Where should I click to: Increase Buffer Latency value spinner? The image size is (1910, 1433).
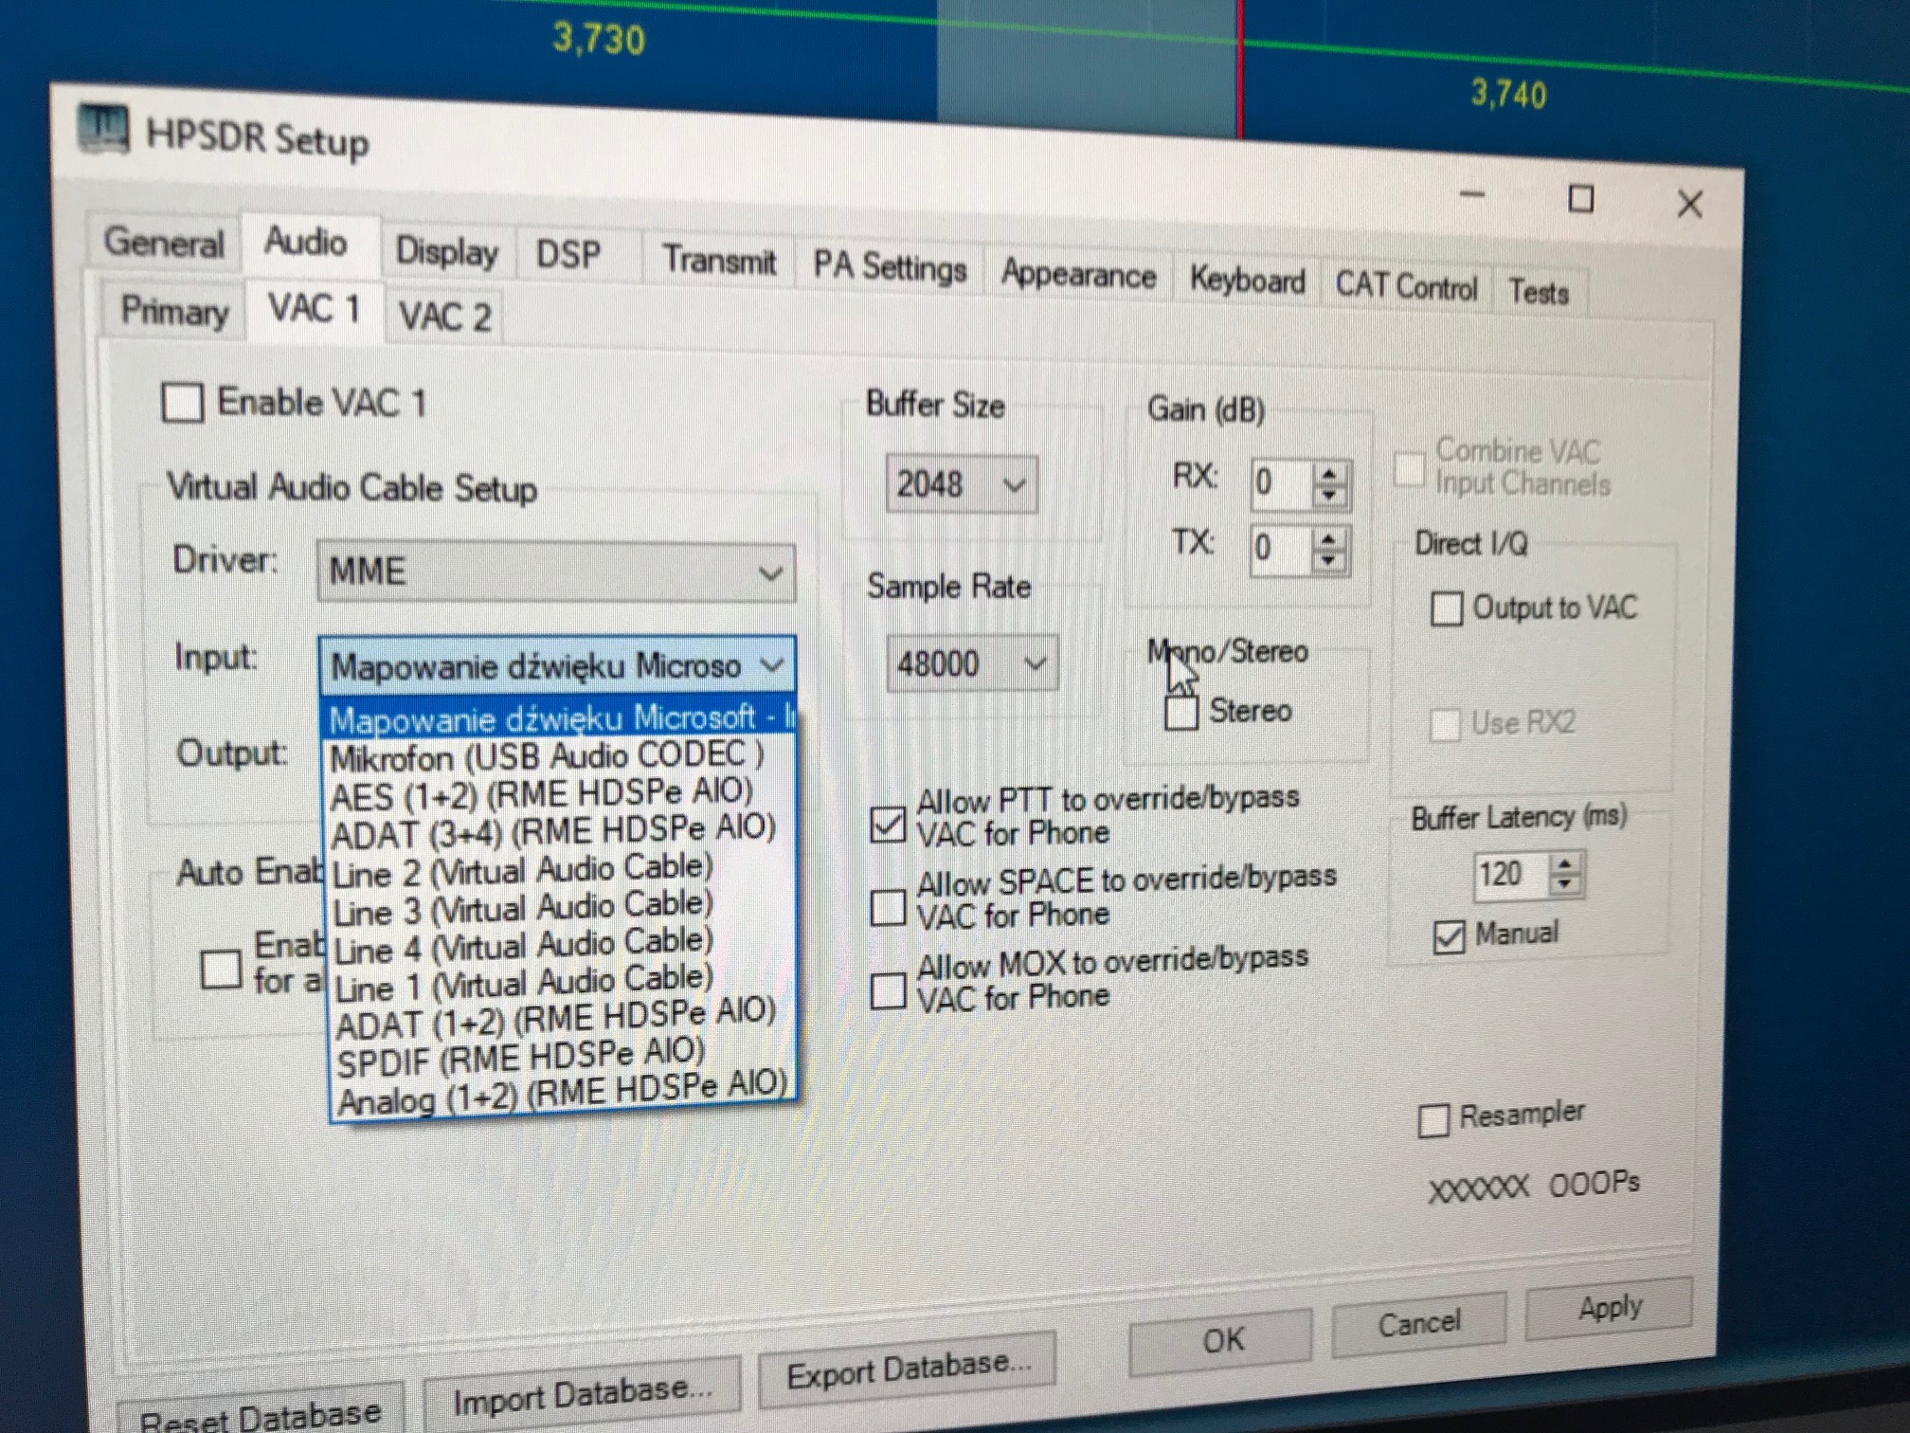click(1565, 864)
